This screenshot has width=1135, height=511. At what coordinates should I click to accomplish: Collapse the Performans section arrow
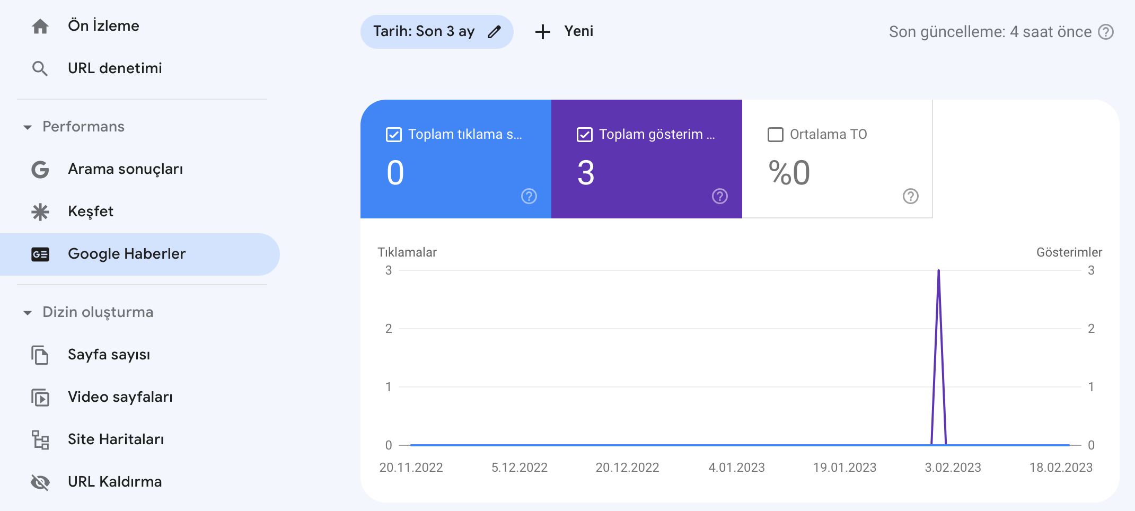28,127
